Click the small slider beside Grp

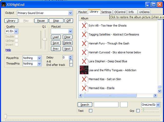(x=150, y=111)
